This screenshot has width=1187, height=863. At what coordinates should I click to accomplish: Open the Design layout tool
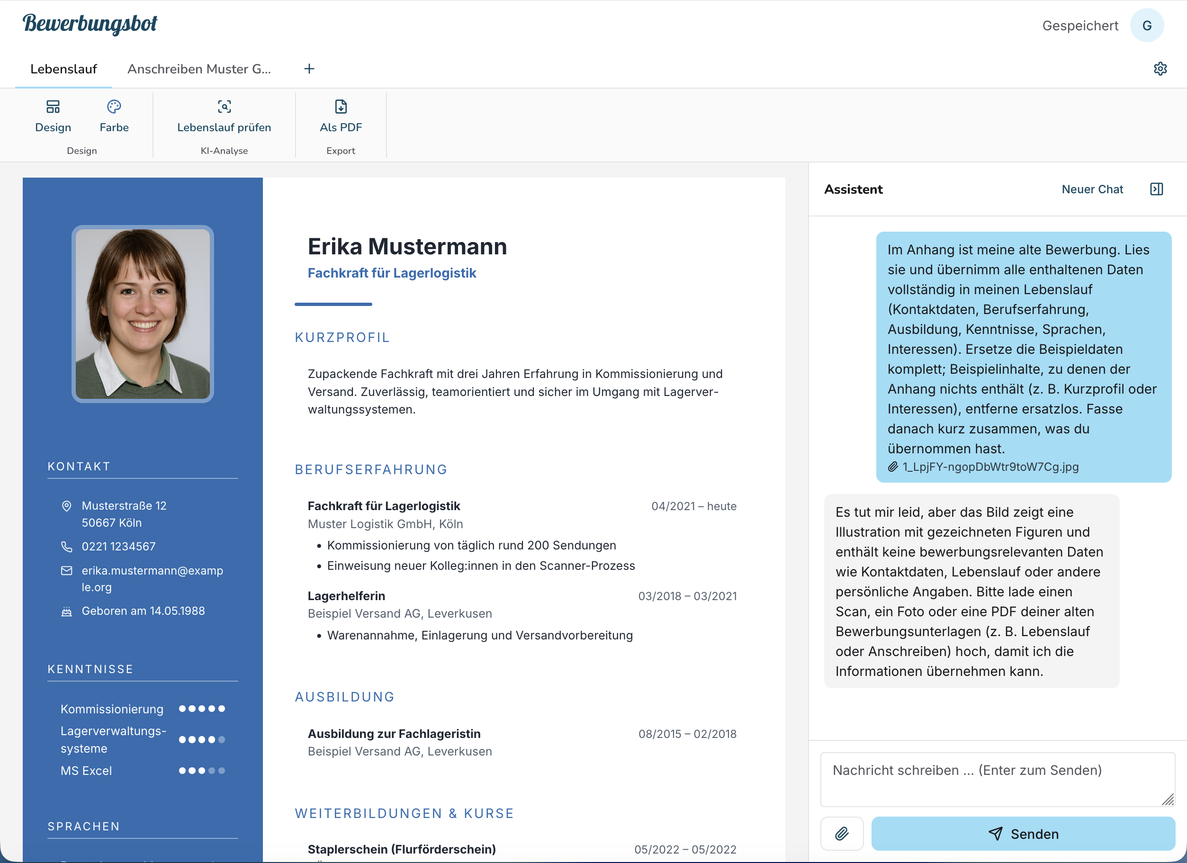click(x=53, y=117)
